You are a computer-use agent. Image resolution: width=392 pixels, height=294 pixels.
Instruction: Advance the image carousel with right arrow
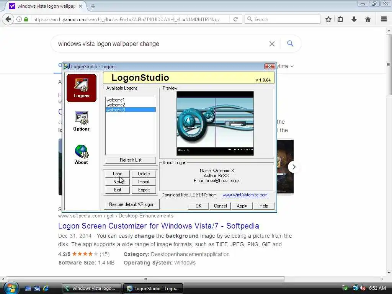click(294, 167)
